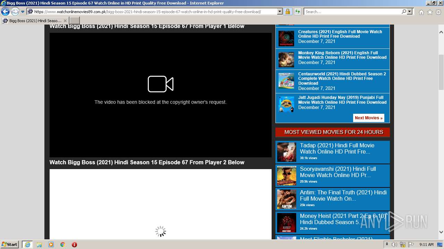Screen dimensions: 444x249
Task: Open the recent pages dropdown arrow
Action: [23, 12]
